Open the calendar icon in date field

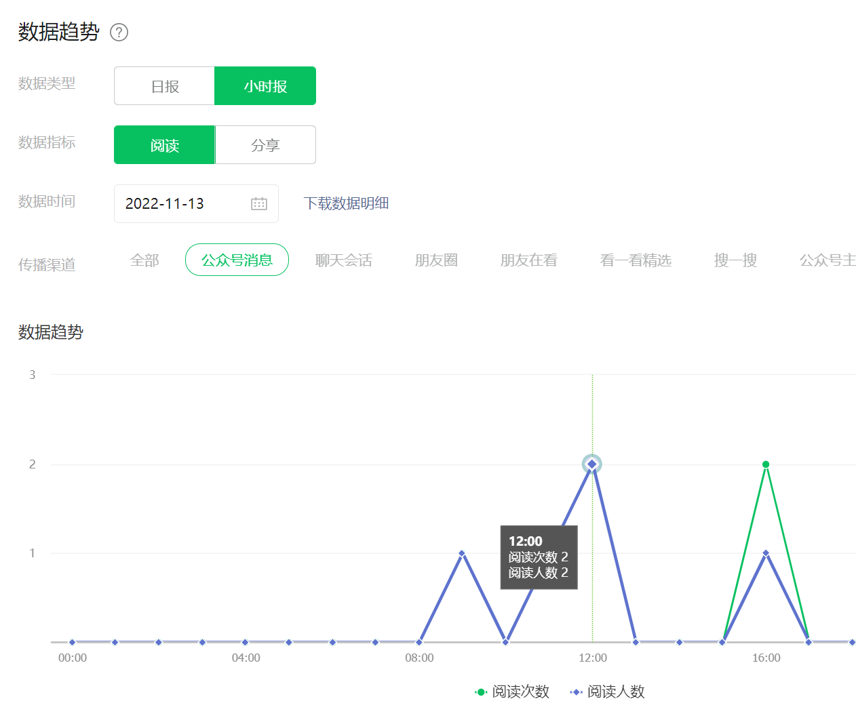pos(259,203)
